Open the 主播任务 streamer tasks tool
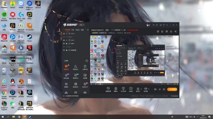This screenshot has width=213, height=119. point(85,67)
